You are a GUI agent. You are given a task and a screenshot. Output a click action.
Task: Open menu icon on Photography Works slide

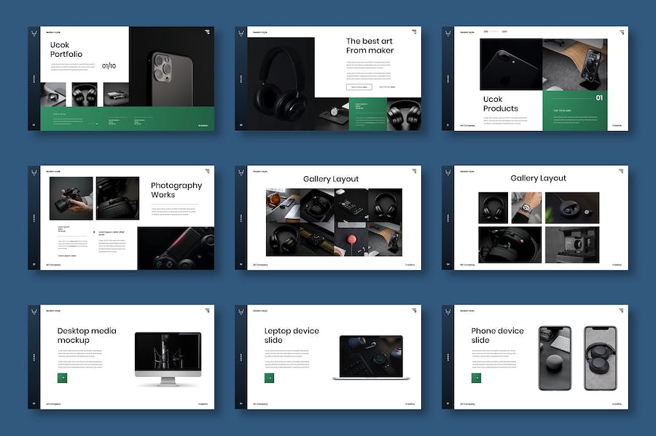207,171
